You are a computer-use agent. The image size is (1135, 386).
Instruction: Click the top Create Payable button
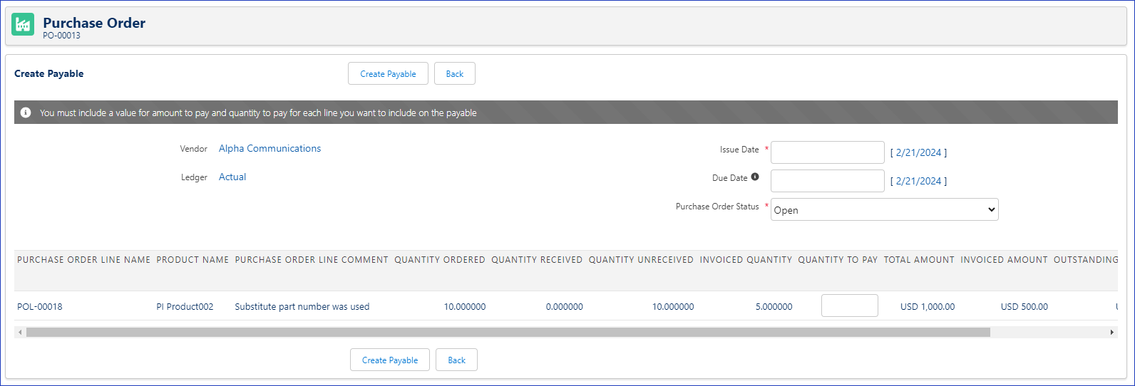[x=388, y=74]
